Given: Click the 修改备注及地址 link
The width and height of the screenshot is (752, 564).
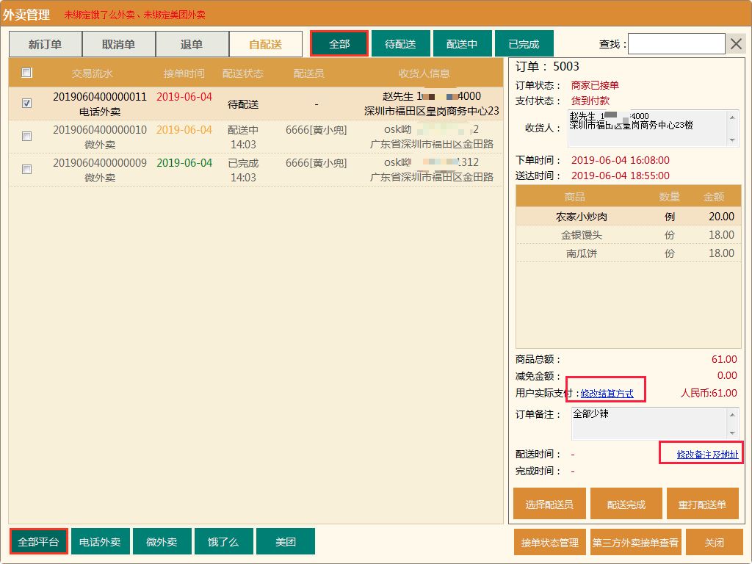Looking at the screenshot, I should [x=707, y=454].
